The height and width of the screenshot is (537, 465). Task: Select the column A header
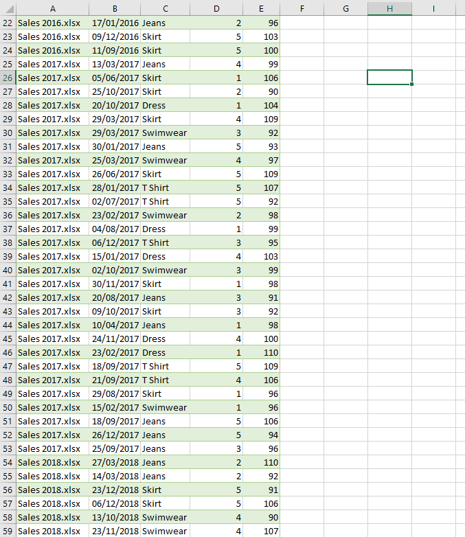tap(52, 8)
